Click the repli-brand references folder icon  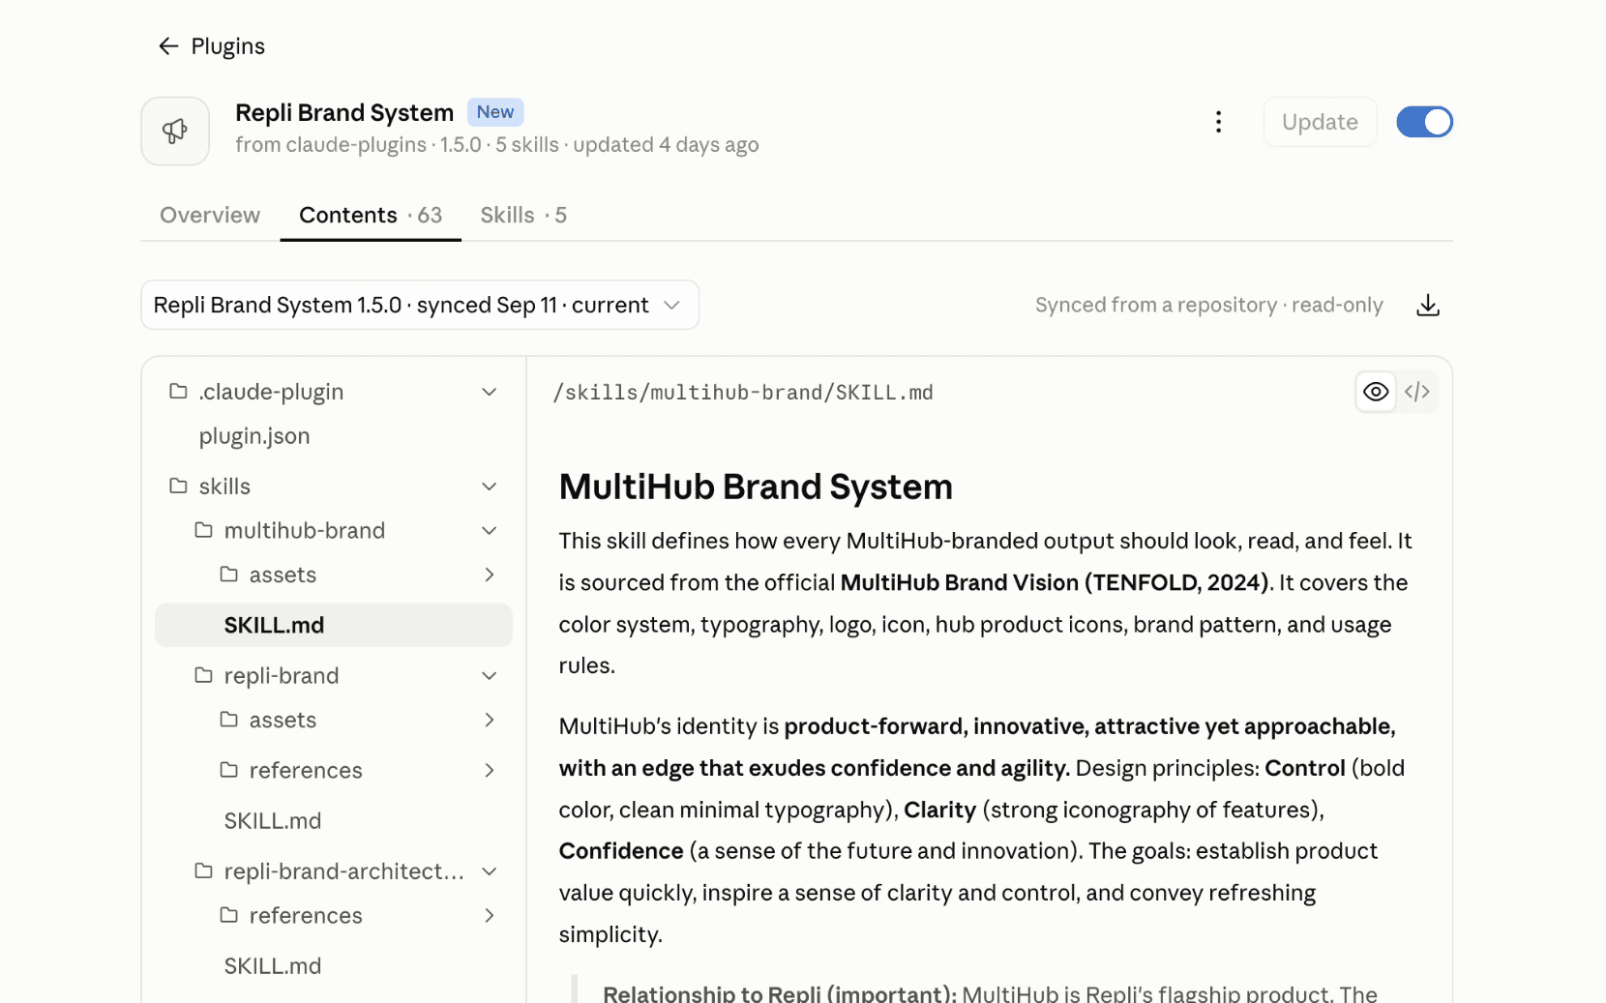click(228, 769)
